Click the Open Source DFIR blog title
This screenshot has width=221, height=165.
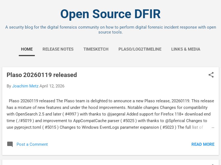click(x=110, y=14)
